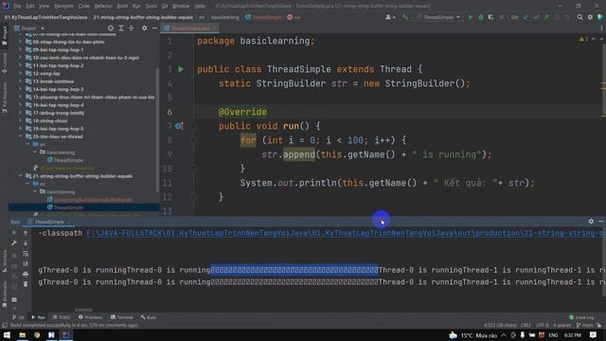
Task: Toggle Project side tool window stripe
Action: (5, 36)
